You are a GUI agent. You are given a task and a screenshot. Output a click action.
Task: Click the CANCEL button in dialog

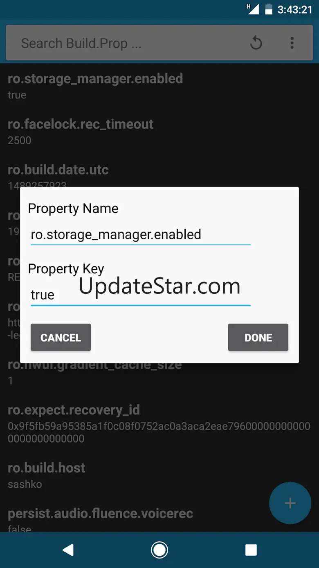pos(61,337)
